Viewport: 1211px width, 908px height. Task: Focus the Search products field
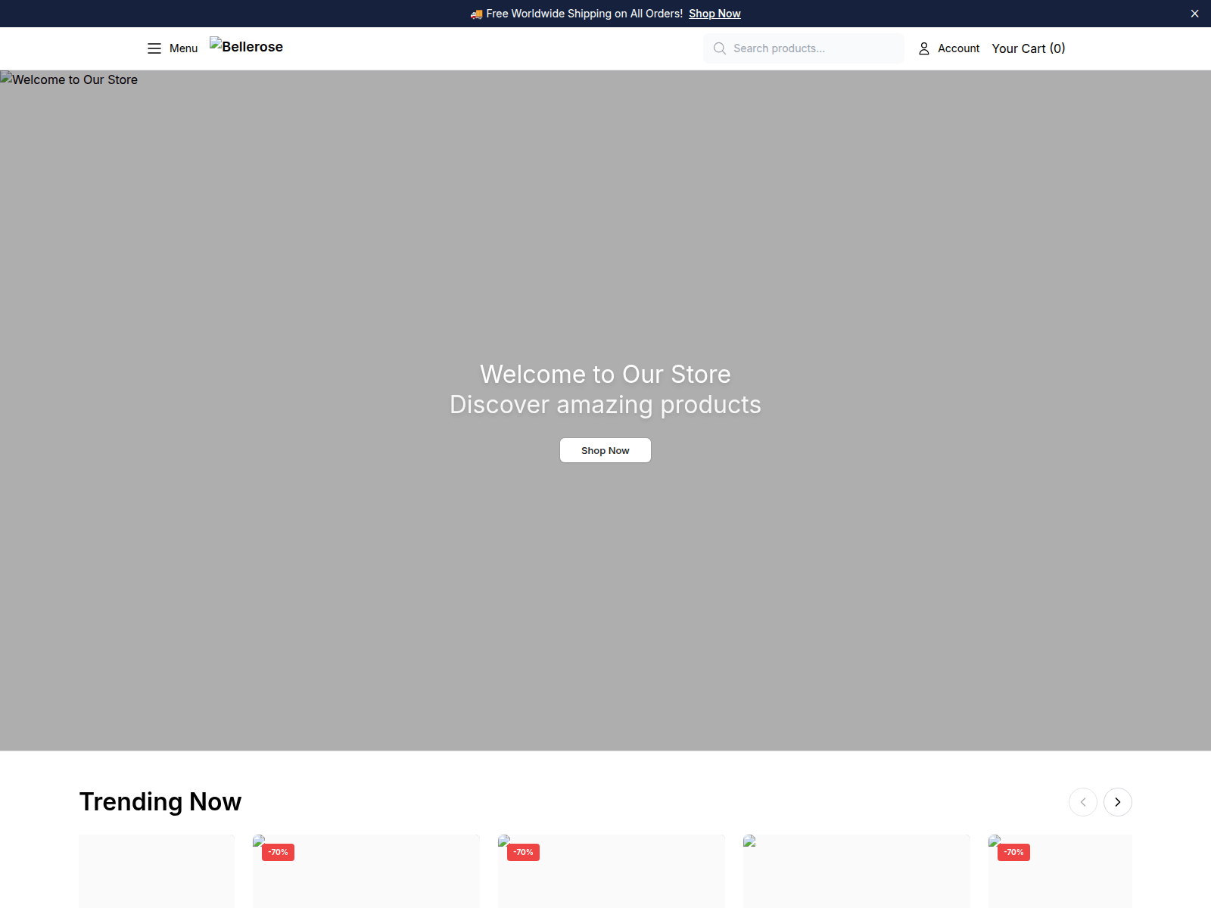click(x=804, y=48)
